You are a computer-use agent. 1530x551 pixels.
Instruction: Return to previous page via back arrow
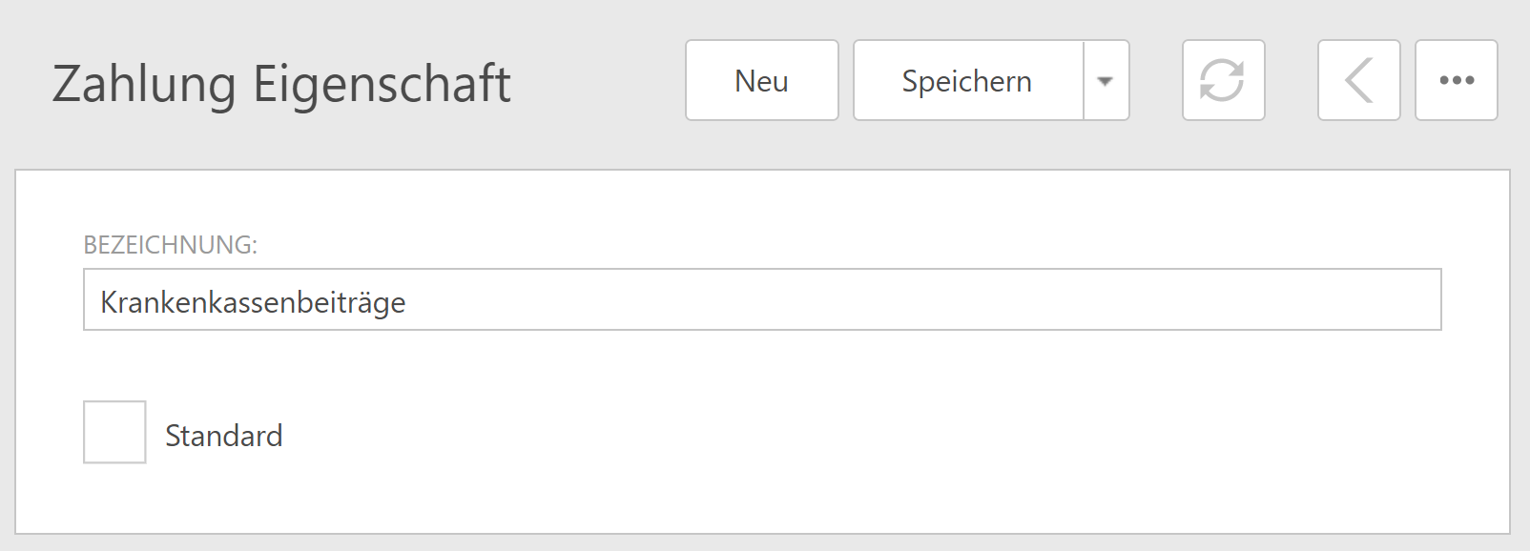(1358, 80)
